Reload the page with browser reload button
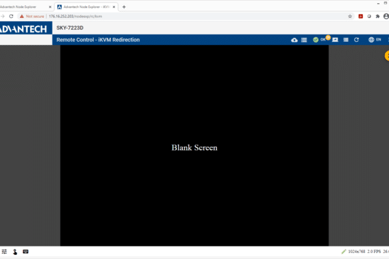389x259 pixels. point(11,17)
